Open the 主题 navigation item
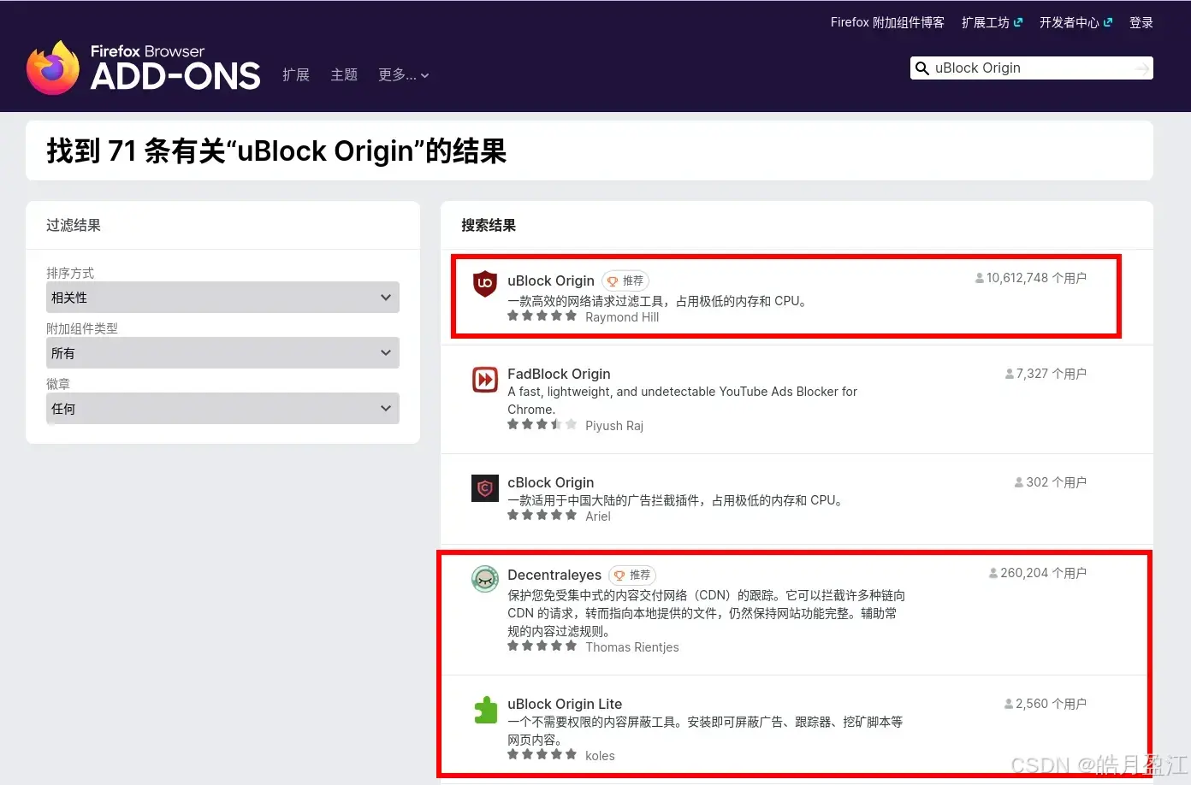The height and width of the screenshot is (785, 1191). coord(344,75)
